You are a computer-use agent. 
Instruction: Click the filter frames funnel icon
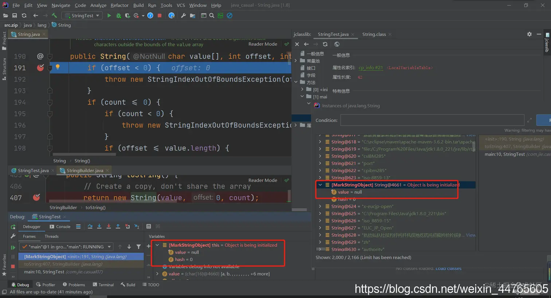[x=138, y=247]
